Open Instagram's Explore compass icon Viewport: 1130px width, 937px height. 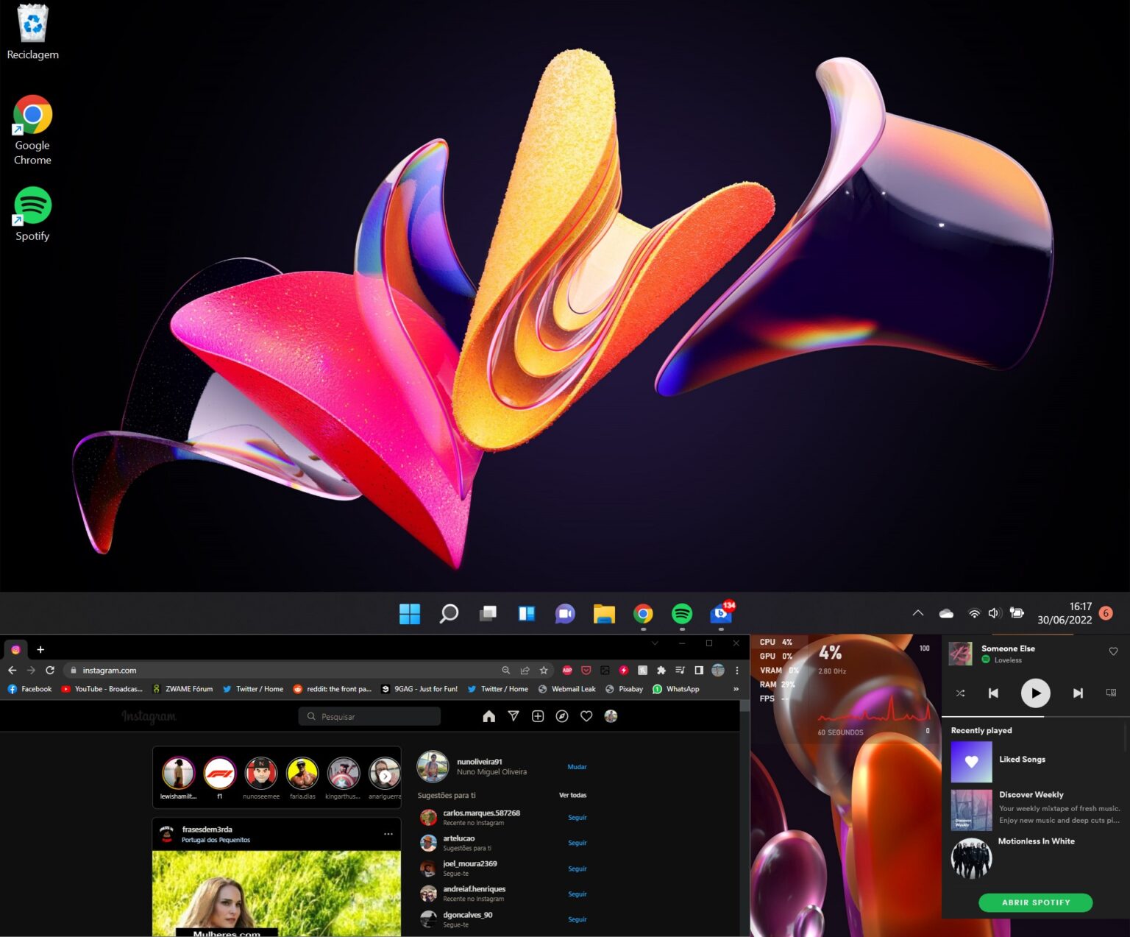tap(562, 716)
